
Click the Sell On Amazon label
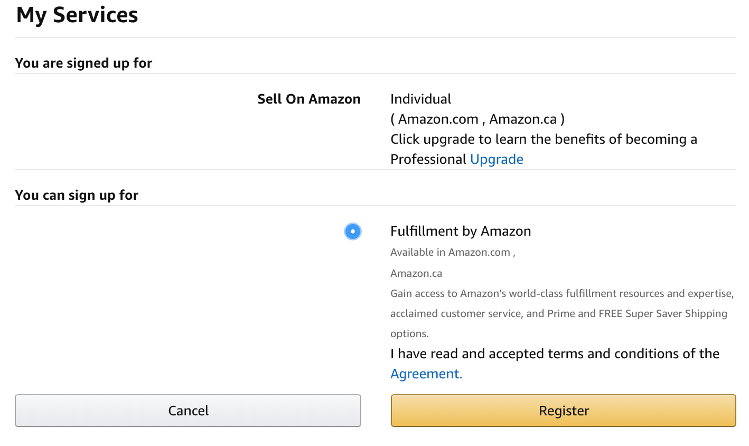[x=309, y=99]
